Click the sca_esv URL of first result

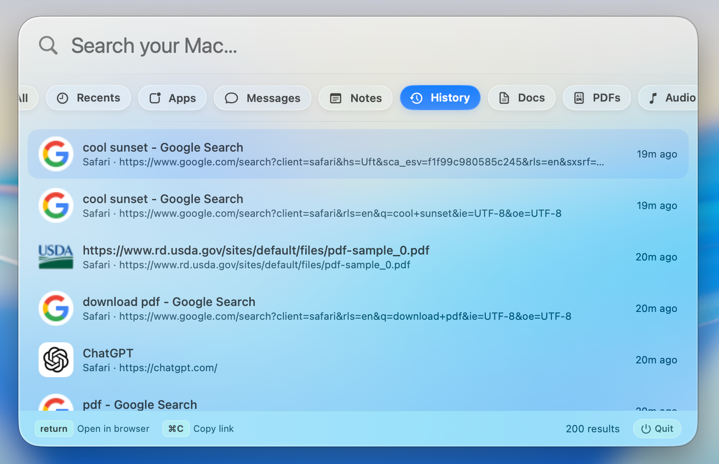click(x=361, y=162)
